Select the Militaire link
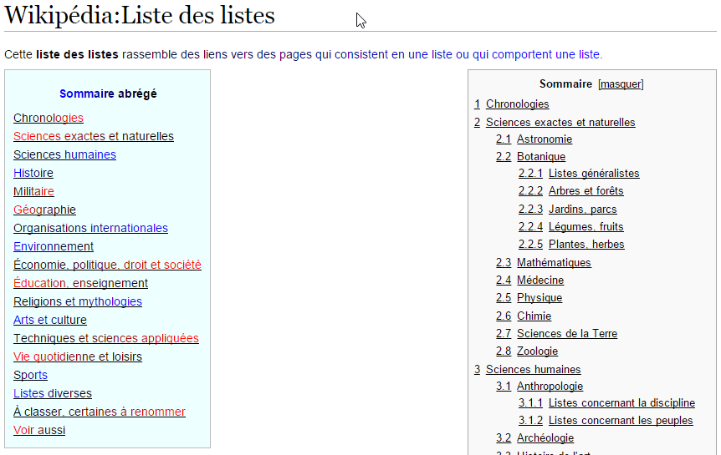Screen dimensions: 721x455 (x=33, y=191)
